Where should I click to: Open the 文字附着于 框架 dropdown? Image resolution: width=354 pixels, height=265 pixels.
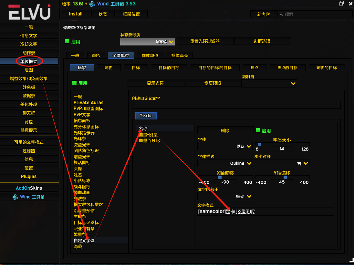point(225,196)
